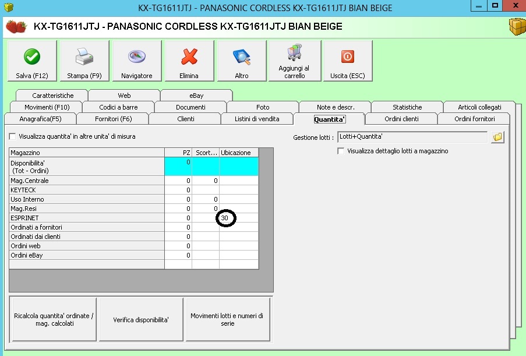
Task: Click the package box icon at top right
Action: 517,26
